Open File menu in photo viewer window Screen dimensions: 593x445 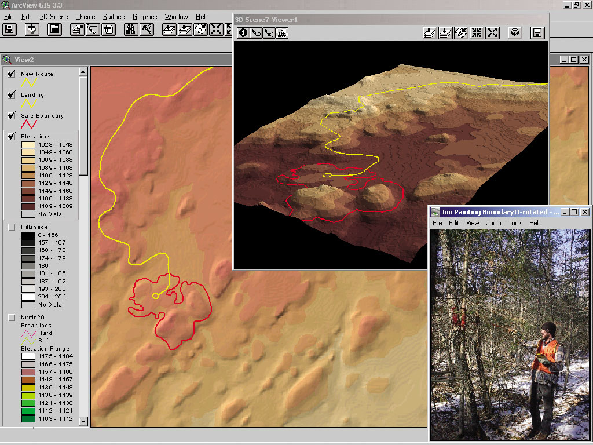tap(437, 223)
